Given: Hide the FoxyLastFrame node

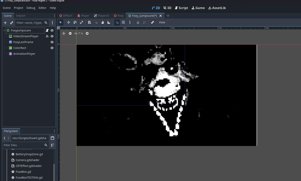Looking at the screenshot, I should click(x=52, y=42).
